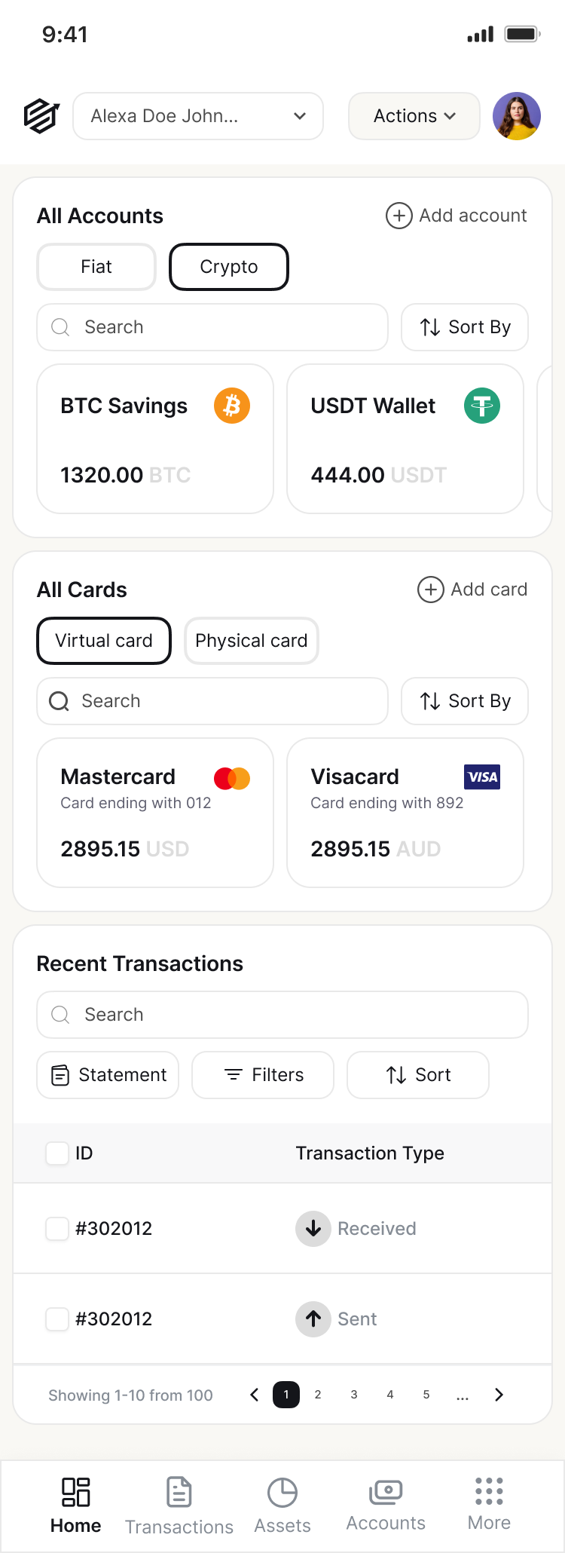Viewport: 565px width, 1553px height.
Task: Click the app logo icon
Action: 41,116
